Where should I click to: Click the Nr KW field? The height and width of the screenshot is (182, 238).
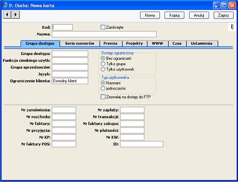click(x=132, y=137)
